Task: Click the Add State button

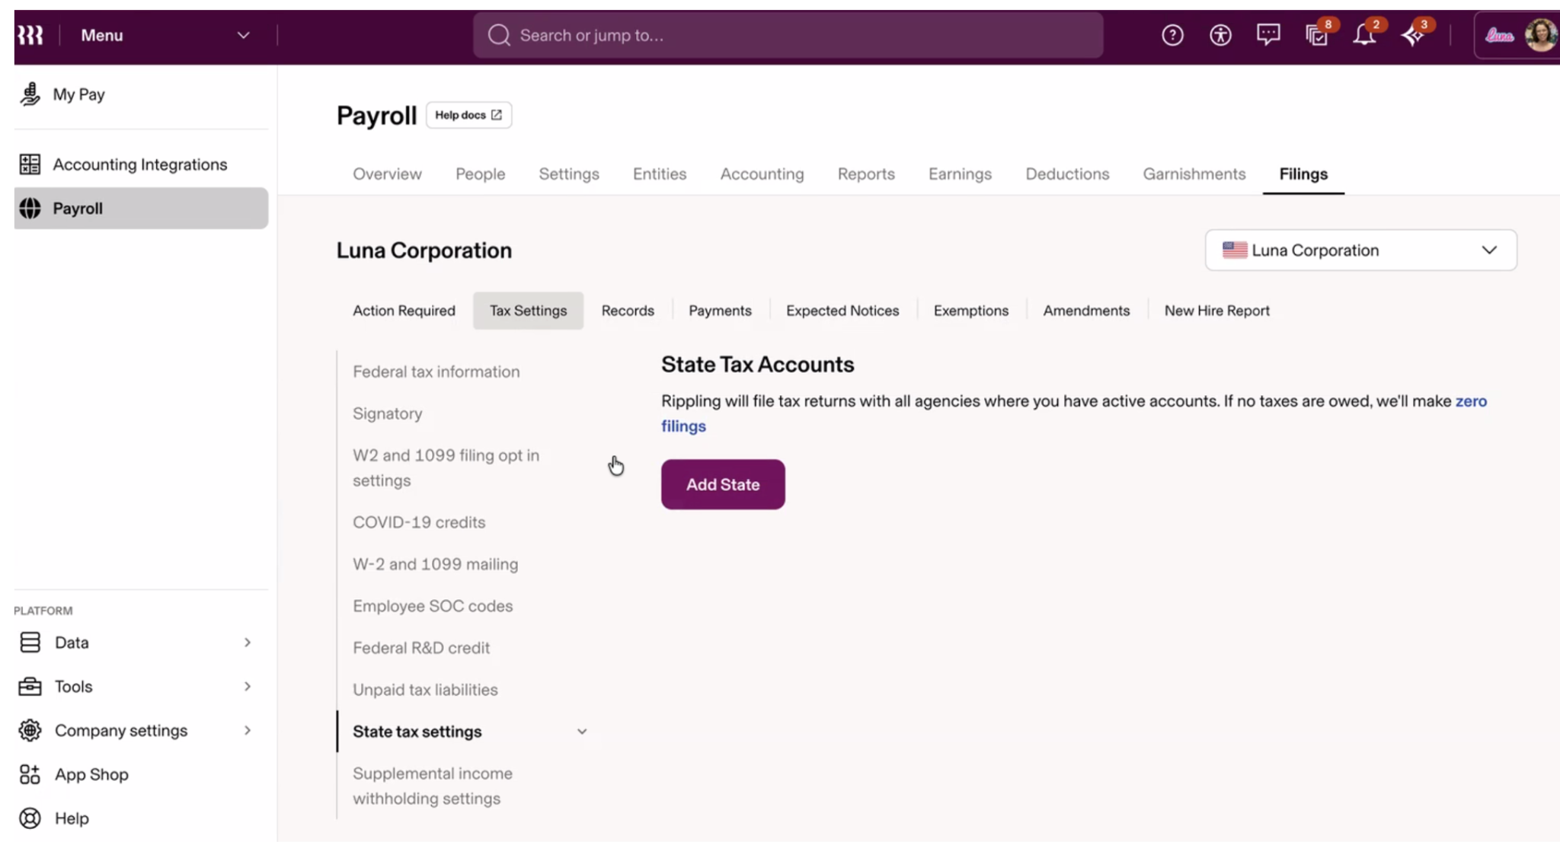Action: pos(723,484)
